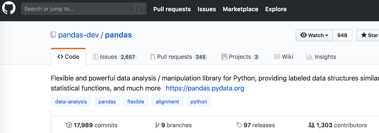Viewport: 379px width, 133px height.
Task: Open the Wiki tab
Action: click(283, 57)
